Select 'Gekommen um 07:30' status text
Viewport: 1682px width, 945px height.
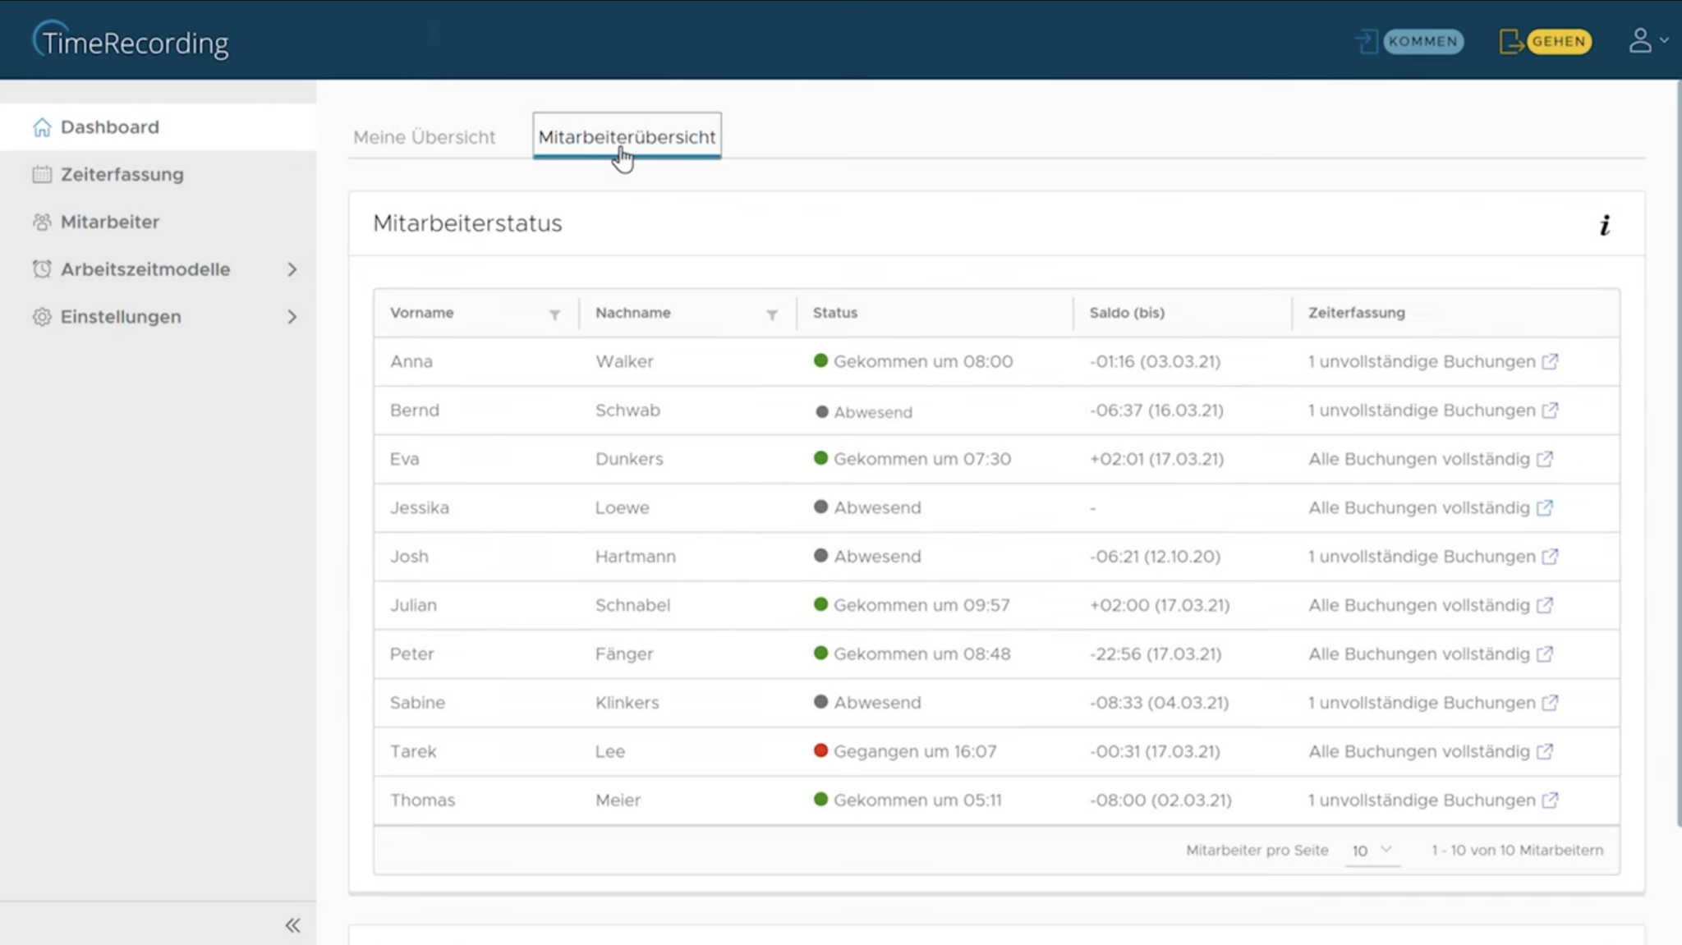pyautogui.click(x=922, y=459)
